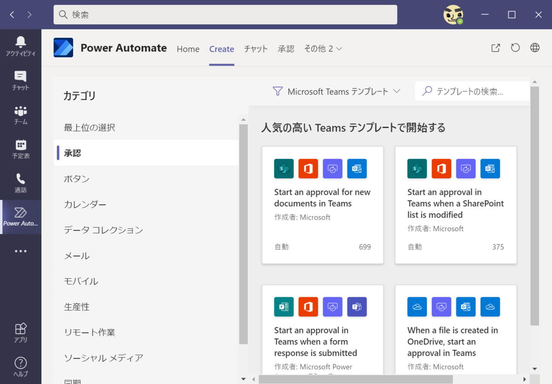Click the pop-out app icon
Screen dimensions: 552x384
495,48
